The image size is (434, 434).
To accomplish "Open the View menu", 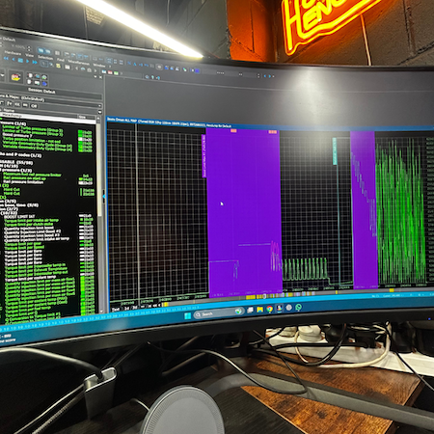I will click(29, 55).
